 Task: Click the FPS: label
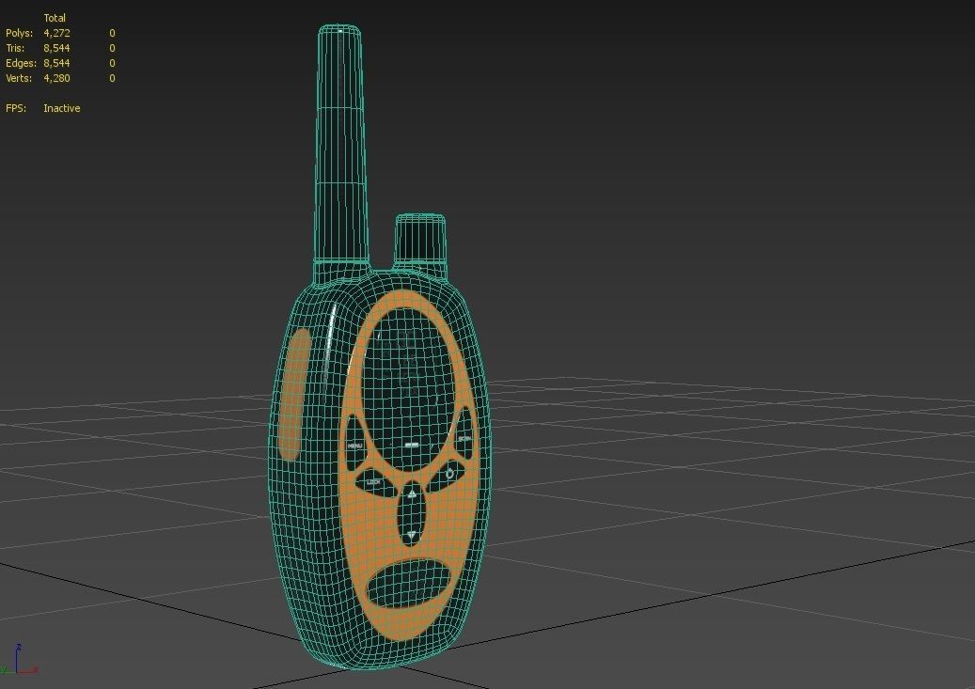(16, 108)
